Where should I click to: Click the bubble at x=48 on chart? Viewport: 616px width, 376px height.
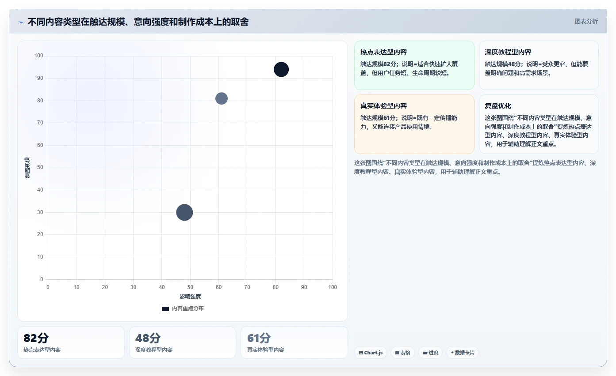click(184, 212)
